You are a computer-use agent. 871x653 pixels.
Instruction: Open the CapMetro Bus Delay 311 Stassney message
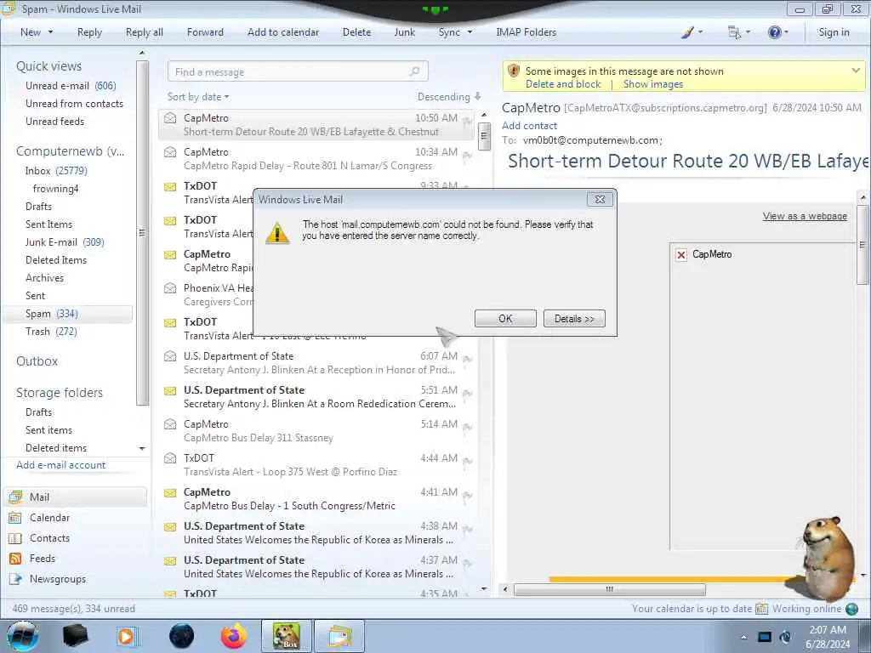tap(316, 431)
